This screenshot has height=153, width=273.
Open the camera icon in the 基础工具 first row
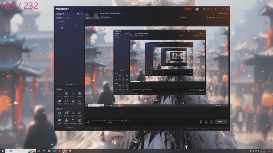click(x=73, y=113)
